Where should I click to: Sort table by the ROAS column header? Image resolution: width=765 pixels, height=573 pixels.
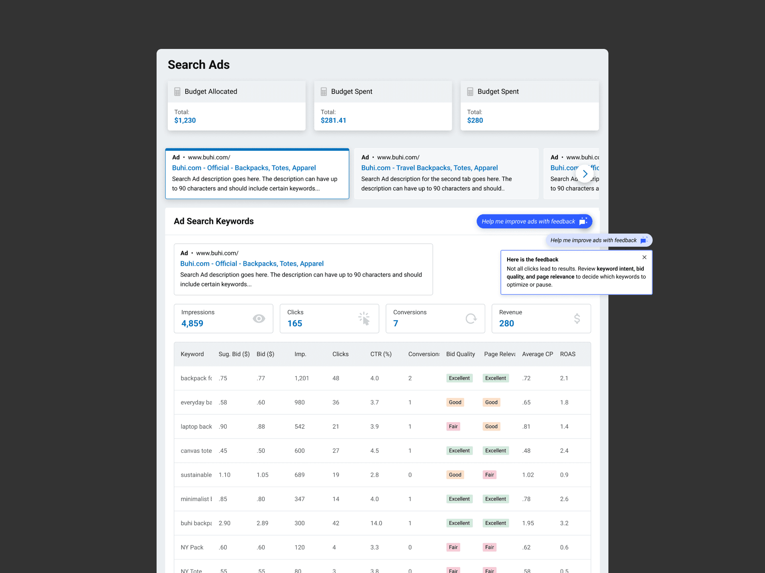click(x=567, y=354)
